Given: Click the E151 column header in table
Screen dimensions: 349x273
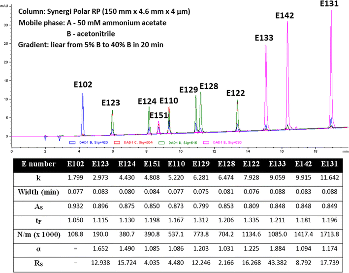Looking at the screenshot, I should pos(152,164).
